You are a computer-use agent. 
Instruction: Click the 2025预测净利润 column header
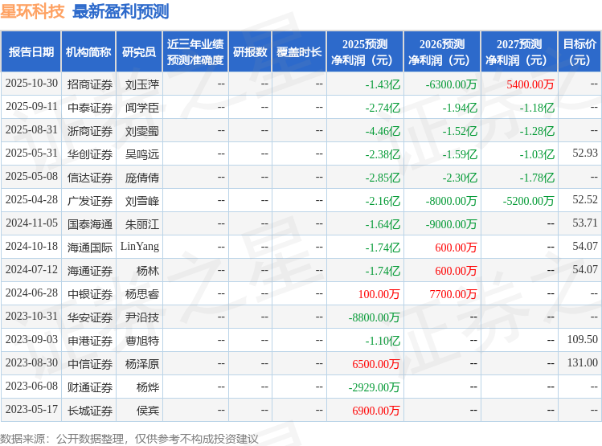click(x=365, y=51)
